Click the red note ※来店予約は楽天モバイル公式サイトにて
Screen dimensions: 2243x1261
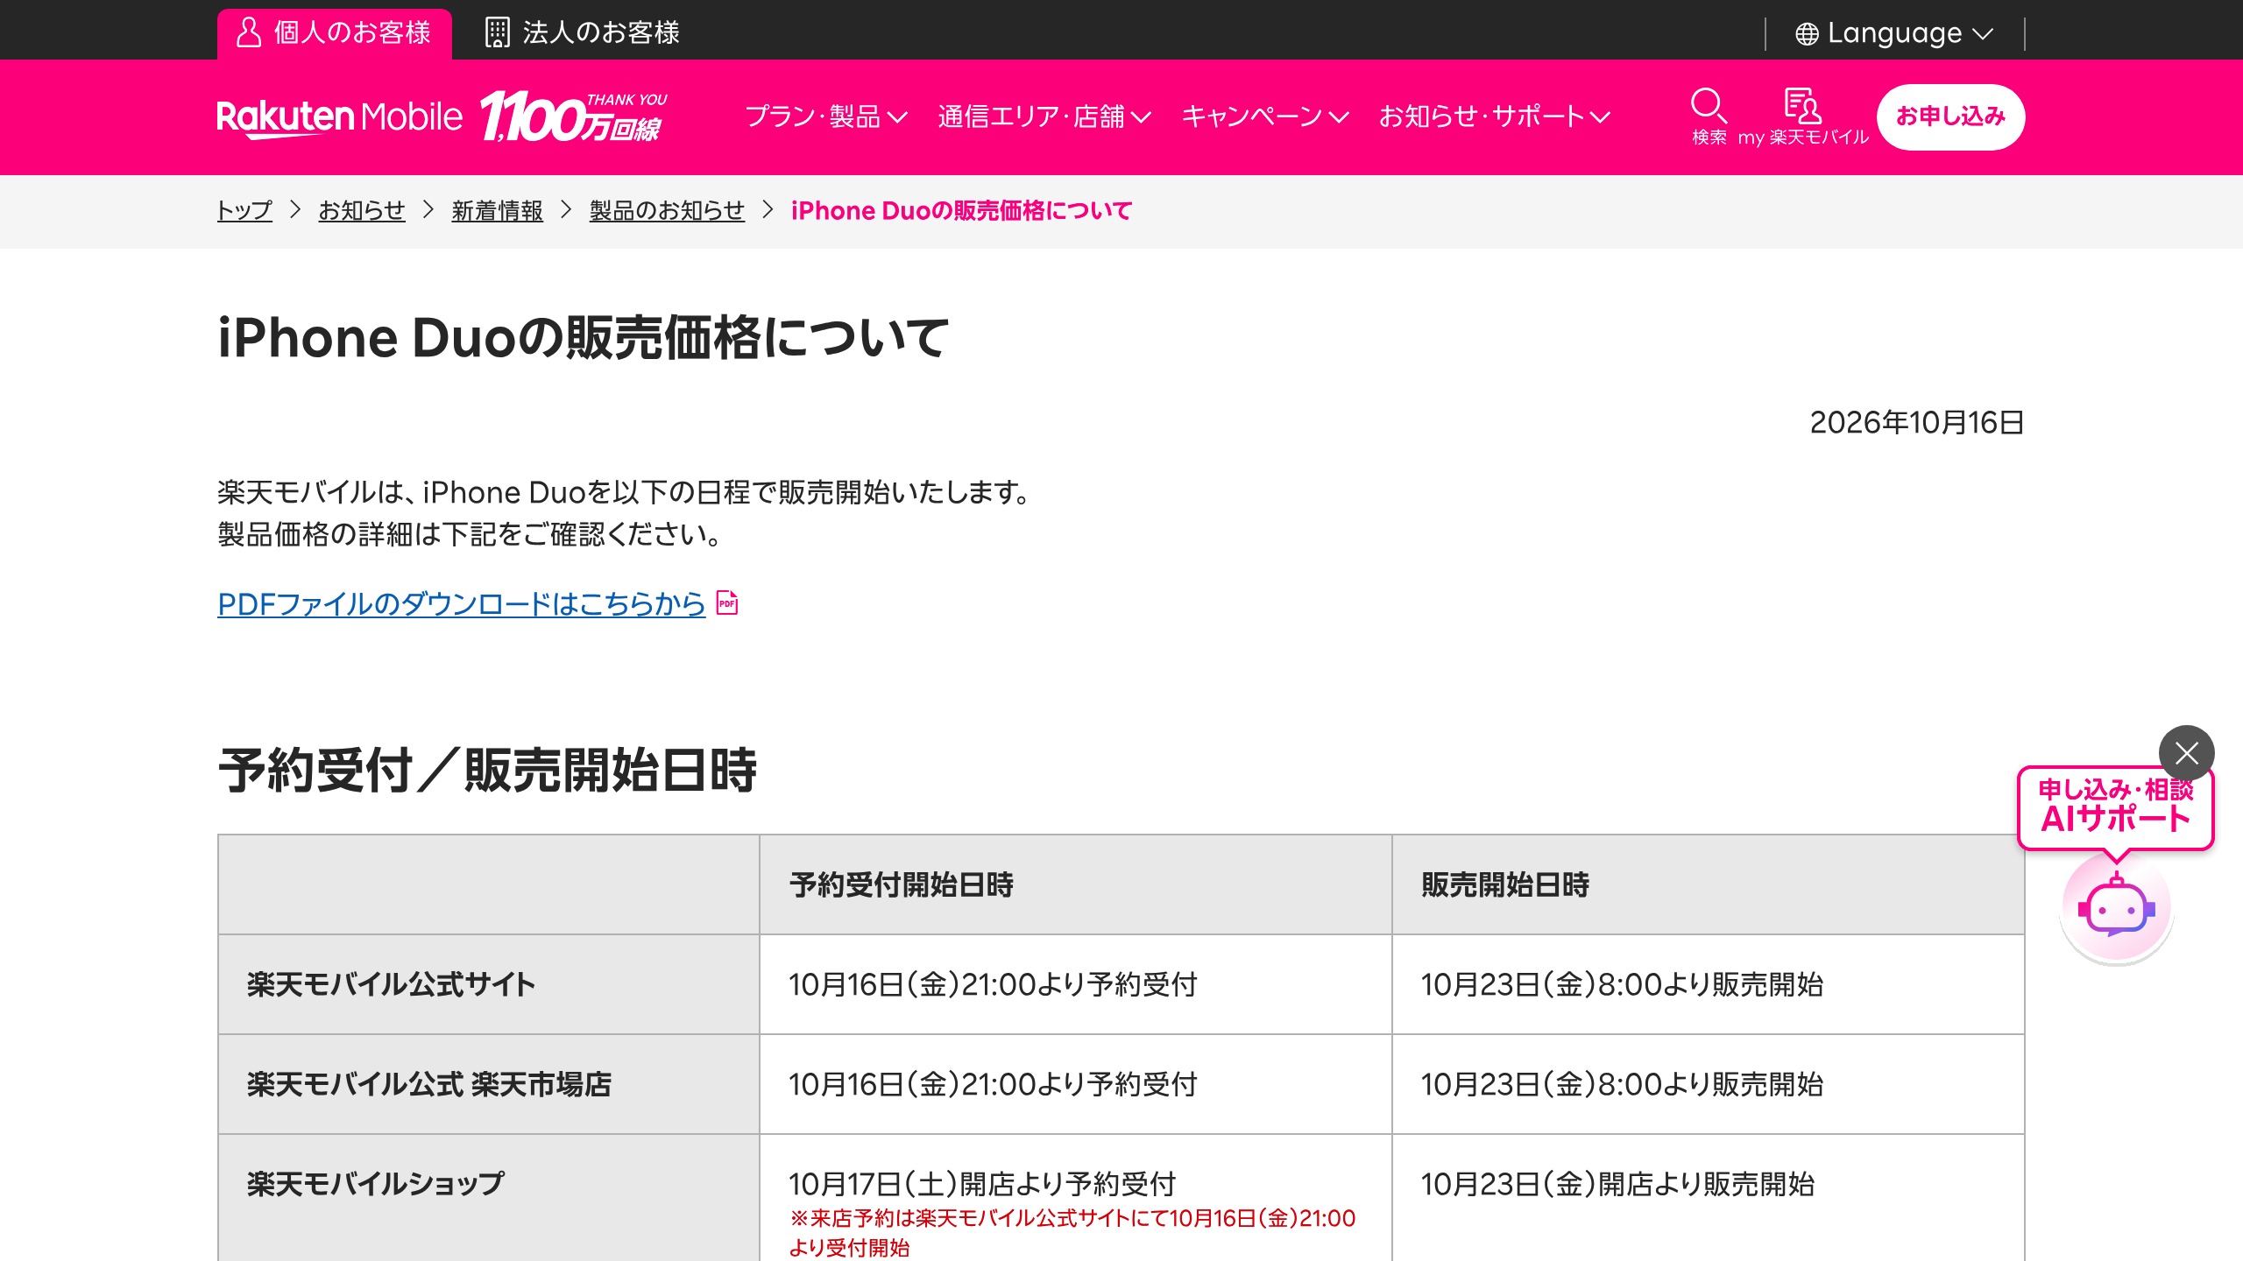1072,1233
